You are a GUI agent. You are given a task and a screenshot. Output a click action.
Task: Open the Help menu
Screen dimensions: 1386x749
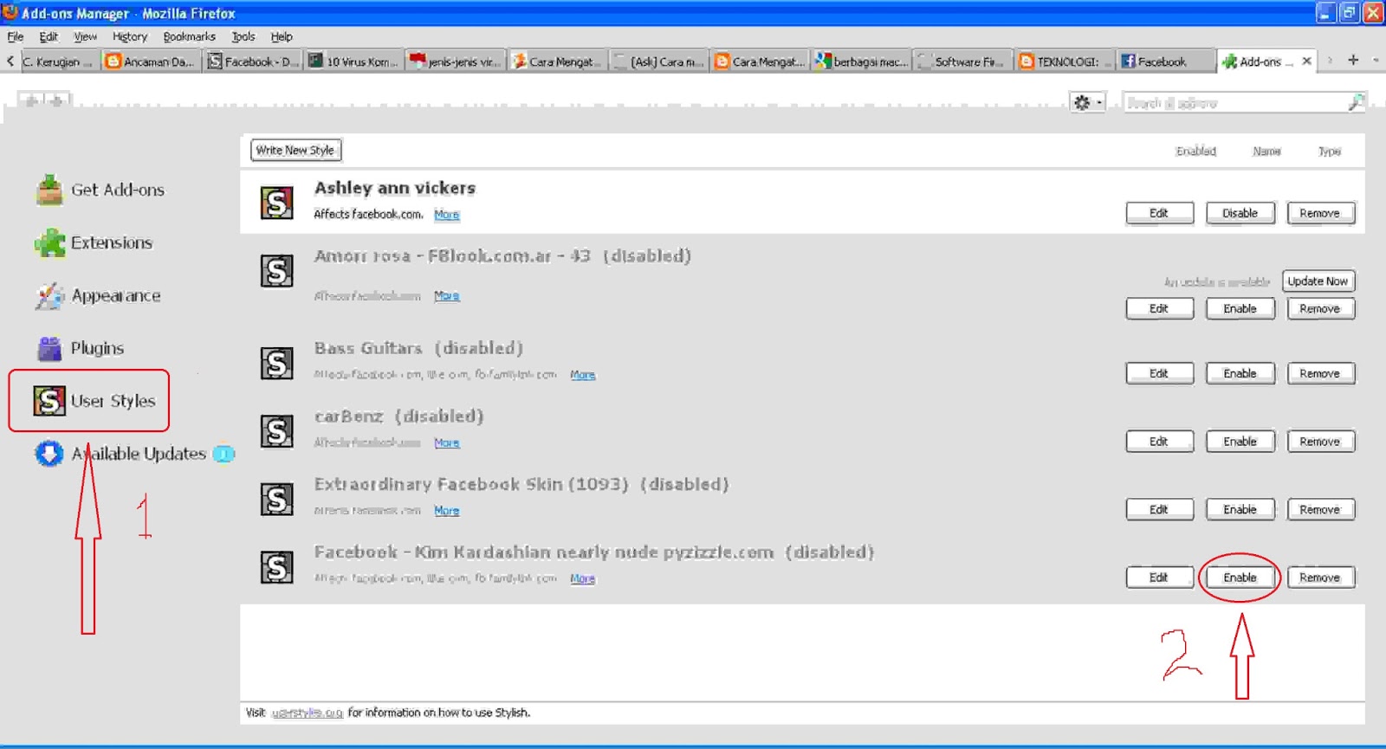pos(282,36)
